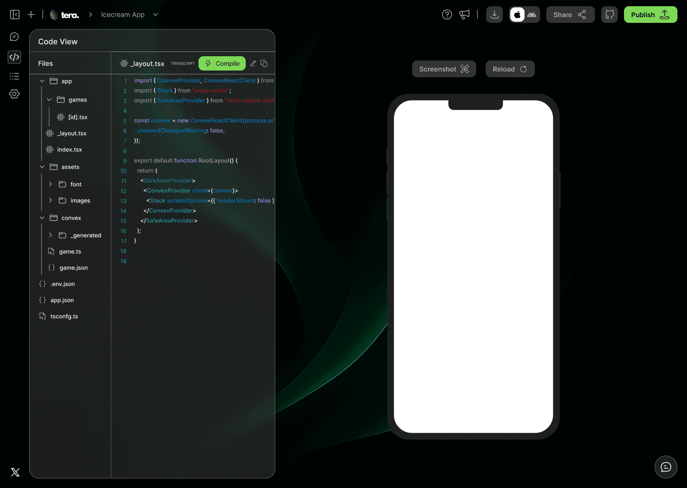Click the edit pencil icon

pyautogui.click(x=253, y=63)
